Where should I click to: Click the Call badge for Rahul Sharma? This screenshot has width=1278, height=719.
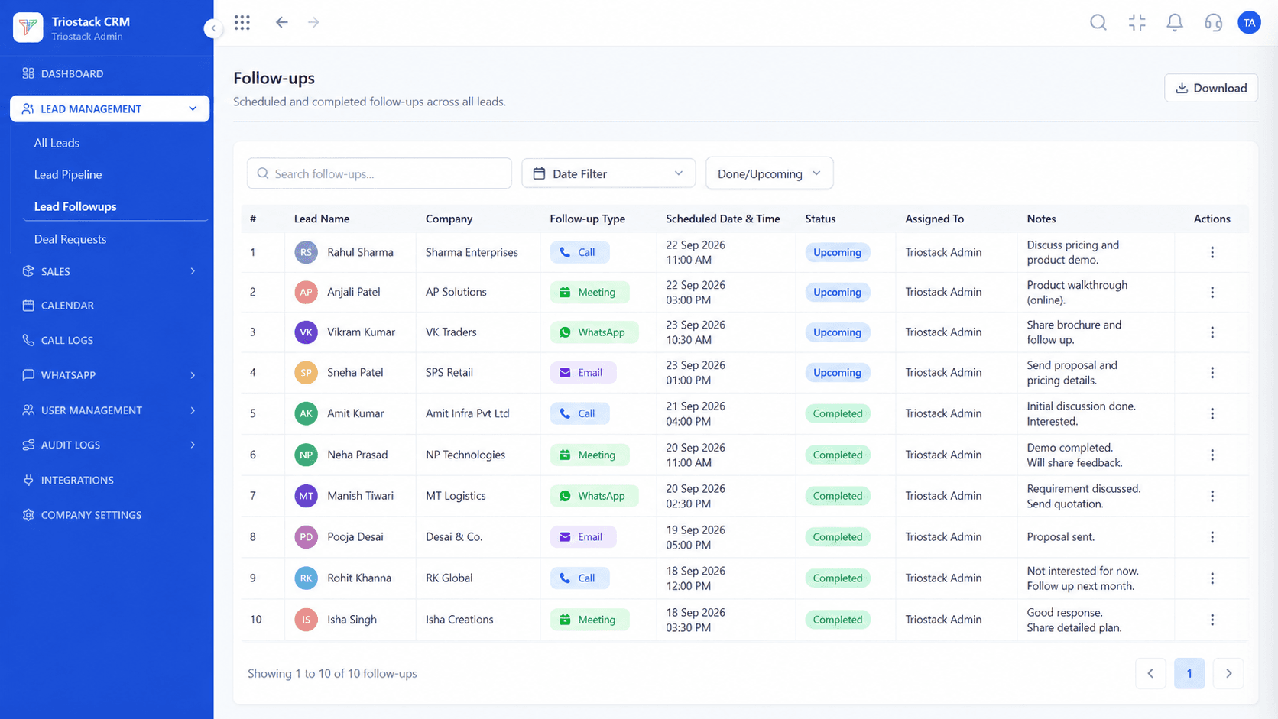point(579,252)
